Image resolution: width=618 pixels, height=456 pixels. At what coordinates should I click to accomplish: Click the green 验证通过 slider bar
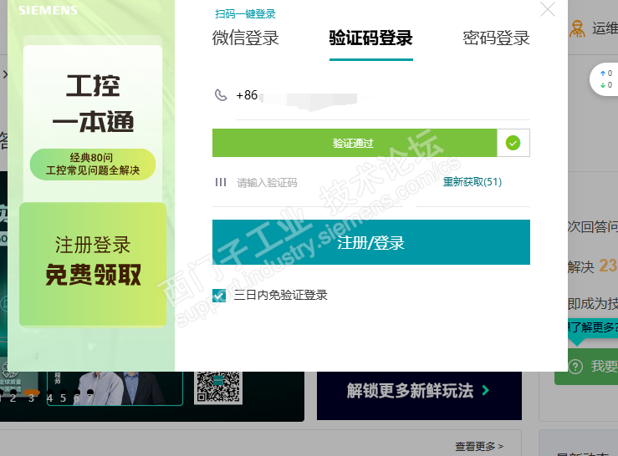[355, 143]
